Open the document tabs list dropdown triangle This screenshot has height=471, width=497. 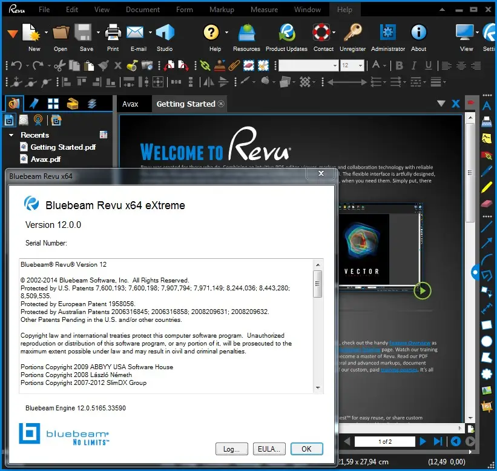pos(441,104)
